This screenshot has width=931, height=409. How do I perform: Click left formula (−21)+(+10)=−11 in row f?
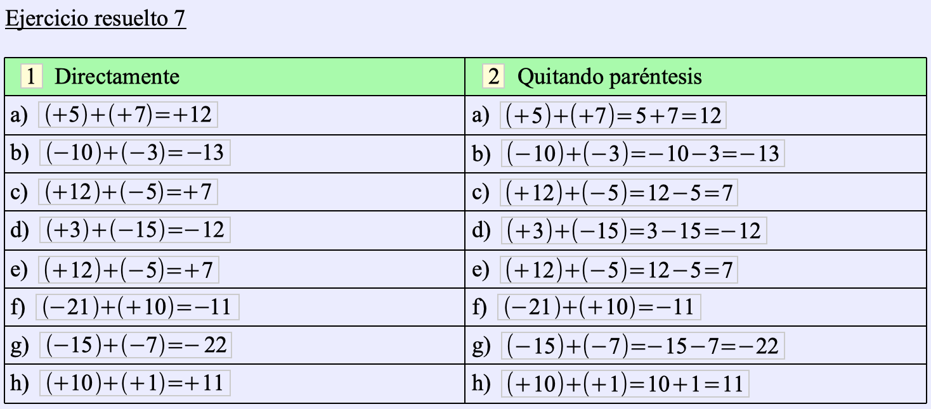138,308
